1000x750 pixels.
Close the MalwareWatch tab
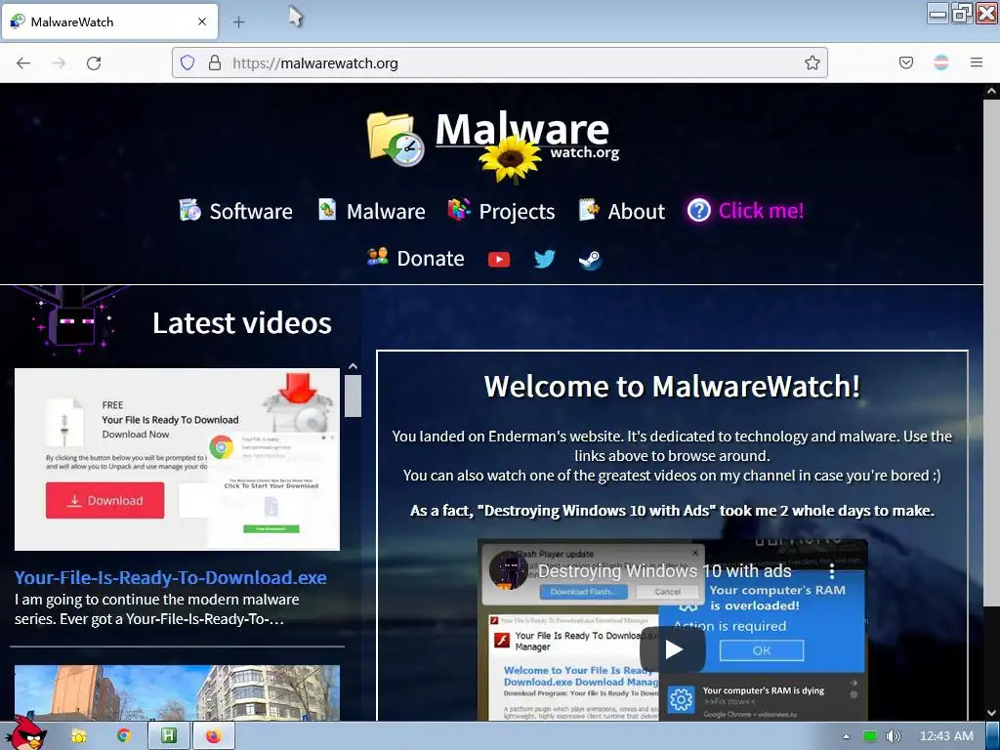201,21
